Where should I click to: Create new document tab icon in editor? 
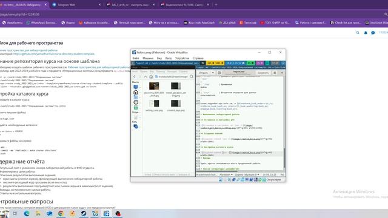coord(219,73)
